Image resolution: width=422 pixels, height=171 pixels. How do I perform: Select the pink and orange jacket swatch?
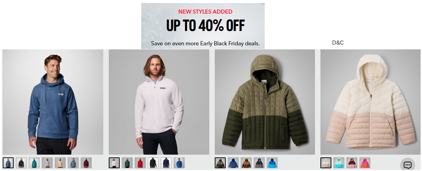(365, 163)
